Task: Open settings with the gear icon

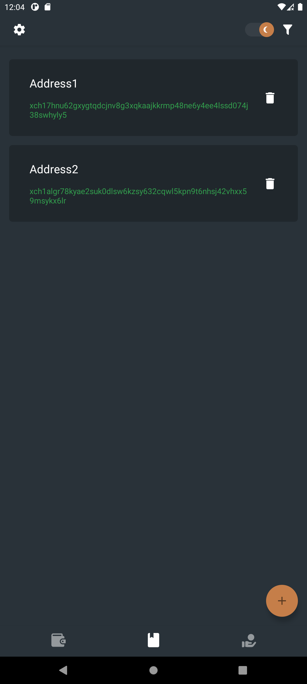Action: click(x=19, y=30)
